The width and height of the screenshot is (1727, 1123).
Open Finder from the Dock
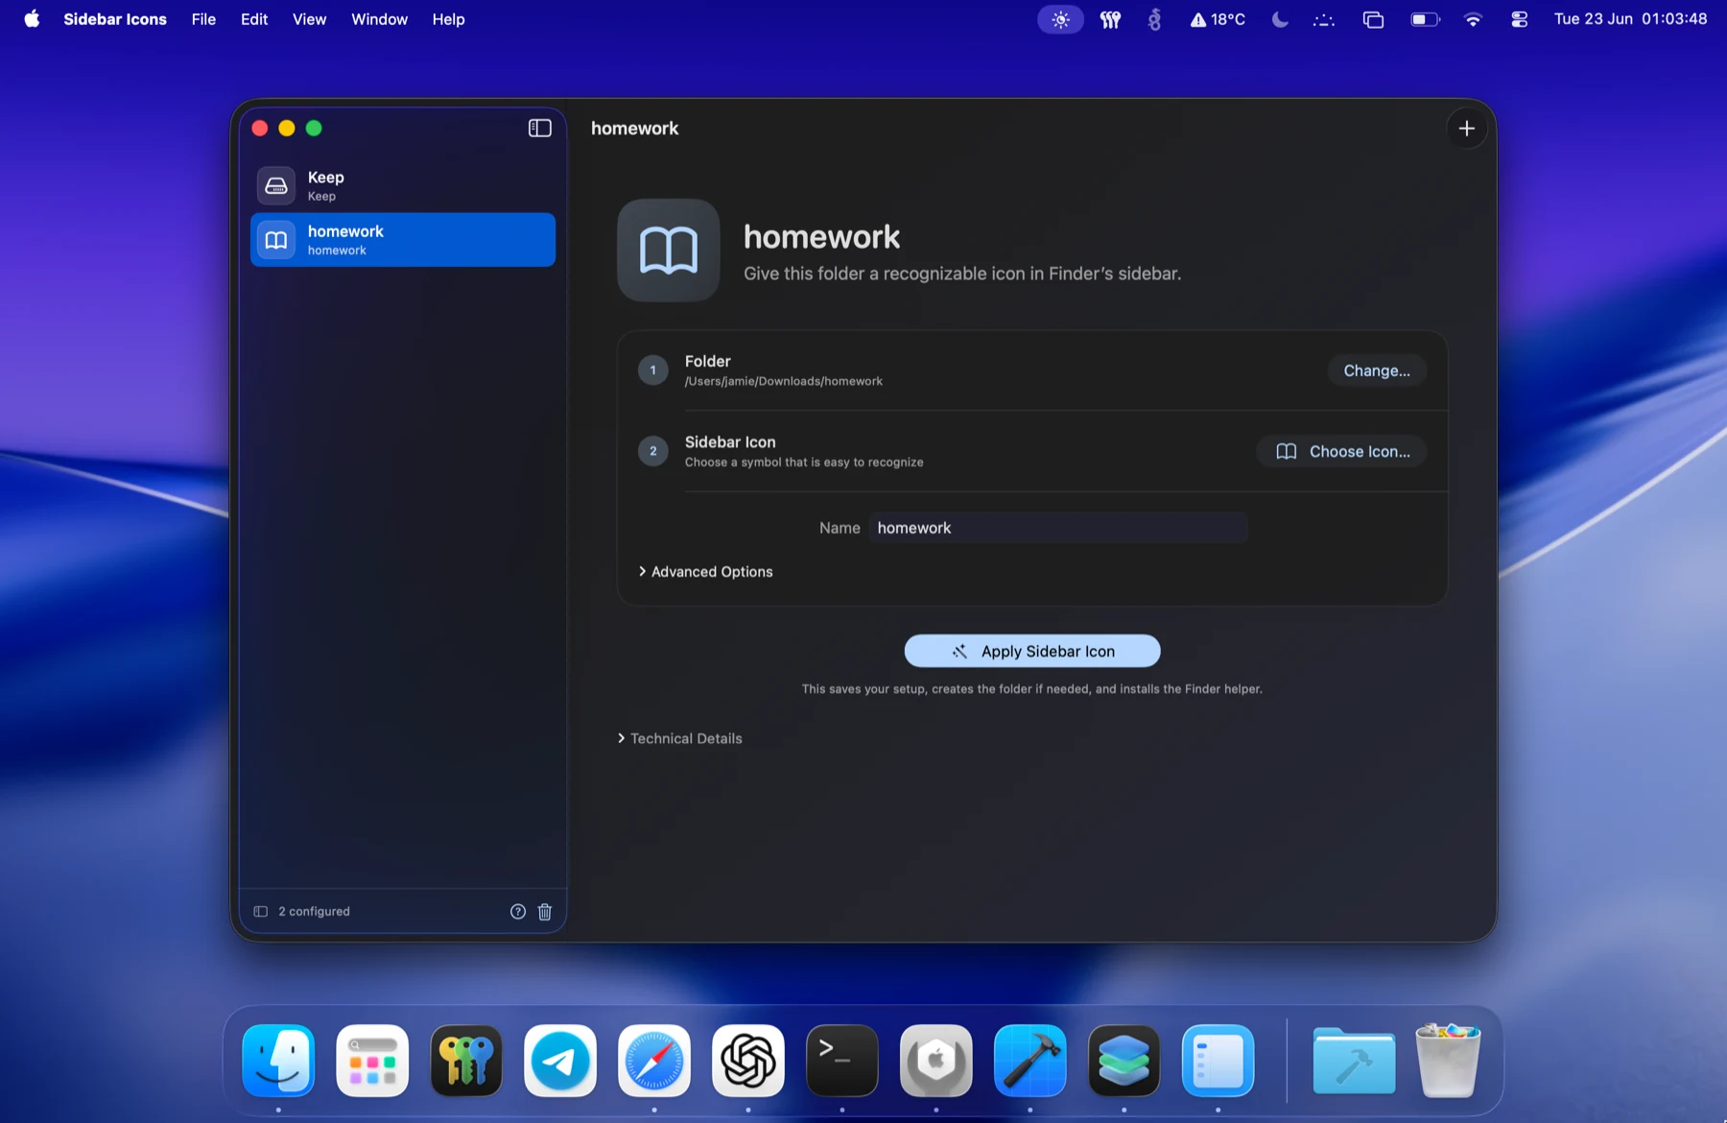(278, 1061)
